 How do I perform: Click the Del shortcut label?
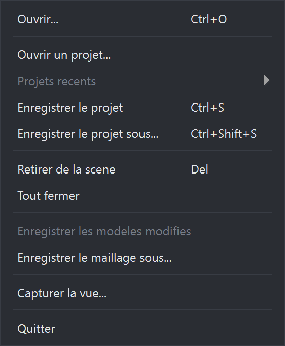click(x=199, y=169)
